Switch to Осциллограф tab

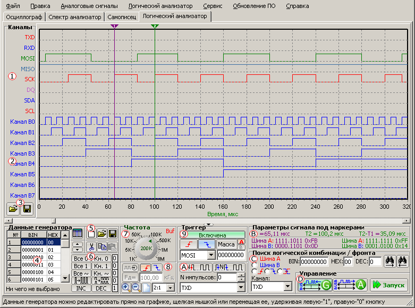[x=24, y=17]
